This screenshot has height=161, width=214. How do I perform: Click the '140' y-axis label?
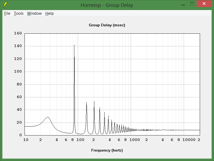pyautogui.click(x=18, y=46)
